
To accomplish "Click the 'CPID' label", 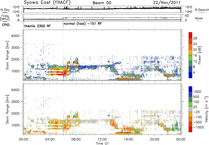I will (6, 25).
